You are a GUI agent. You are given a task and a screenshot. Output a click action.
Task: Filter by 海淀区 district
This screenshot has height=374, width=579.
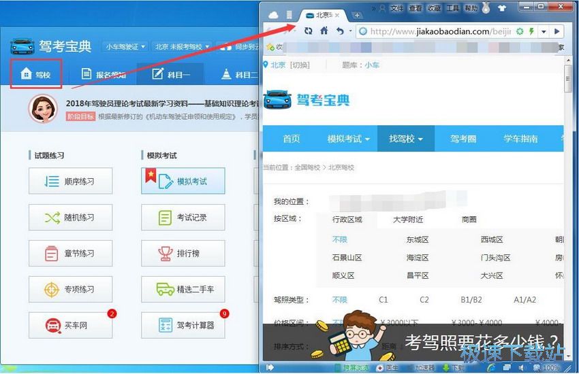(x=418, y=258)
